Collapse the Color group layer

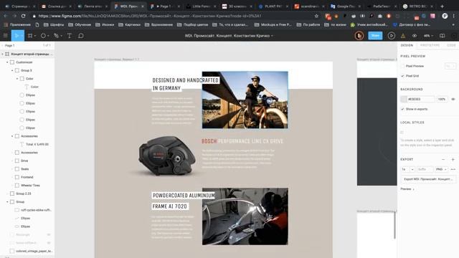pyautogui.click(x=17, y=79)
